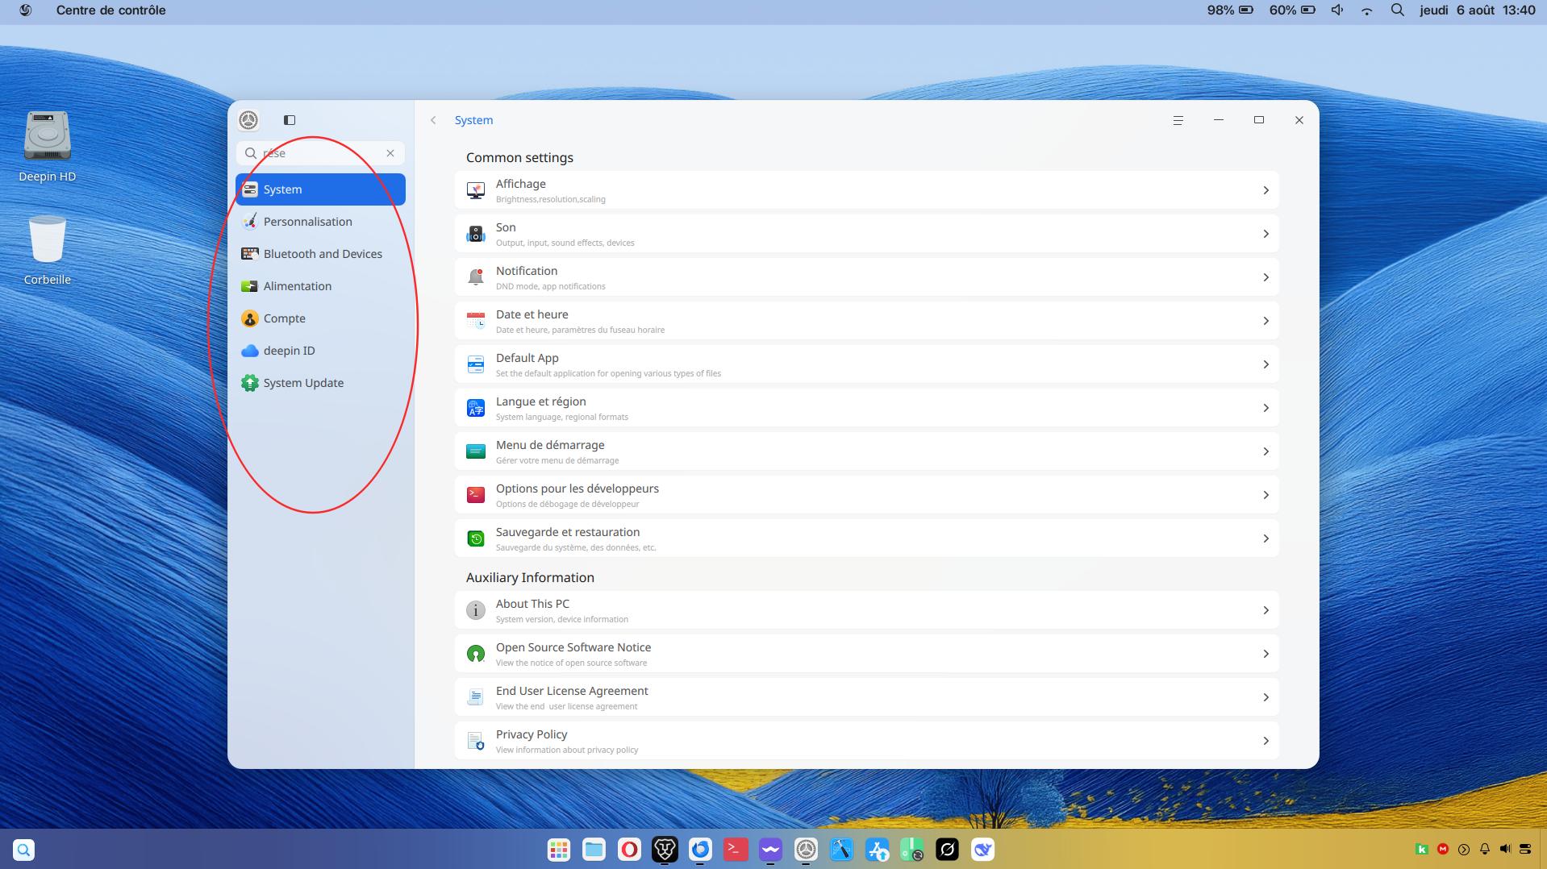Go to Bluetooth and Devices
The image size is (1547, 869).
320,254
